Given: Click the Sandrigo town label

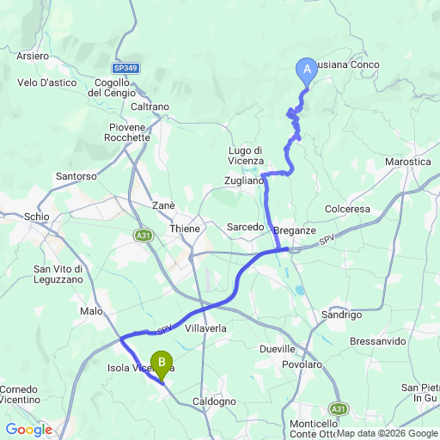Looking at the screenshot, I should tap(342, 315).
